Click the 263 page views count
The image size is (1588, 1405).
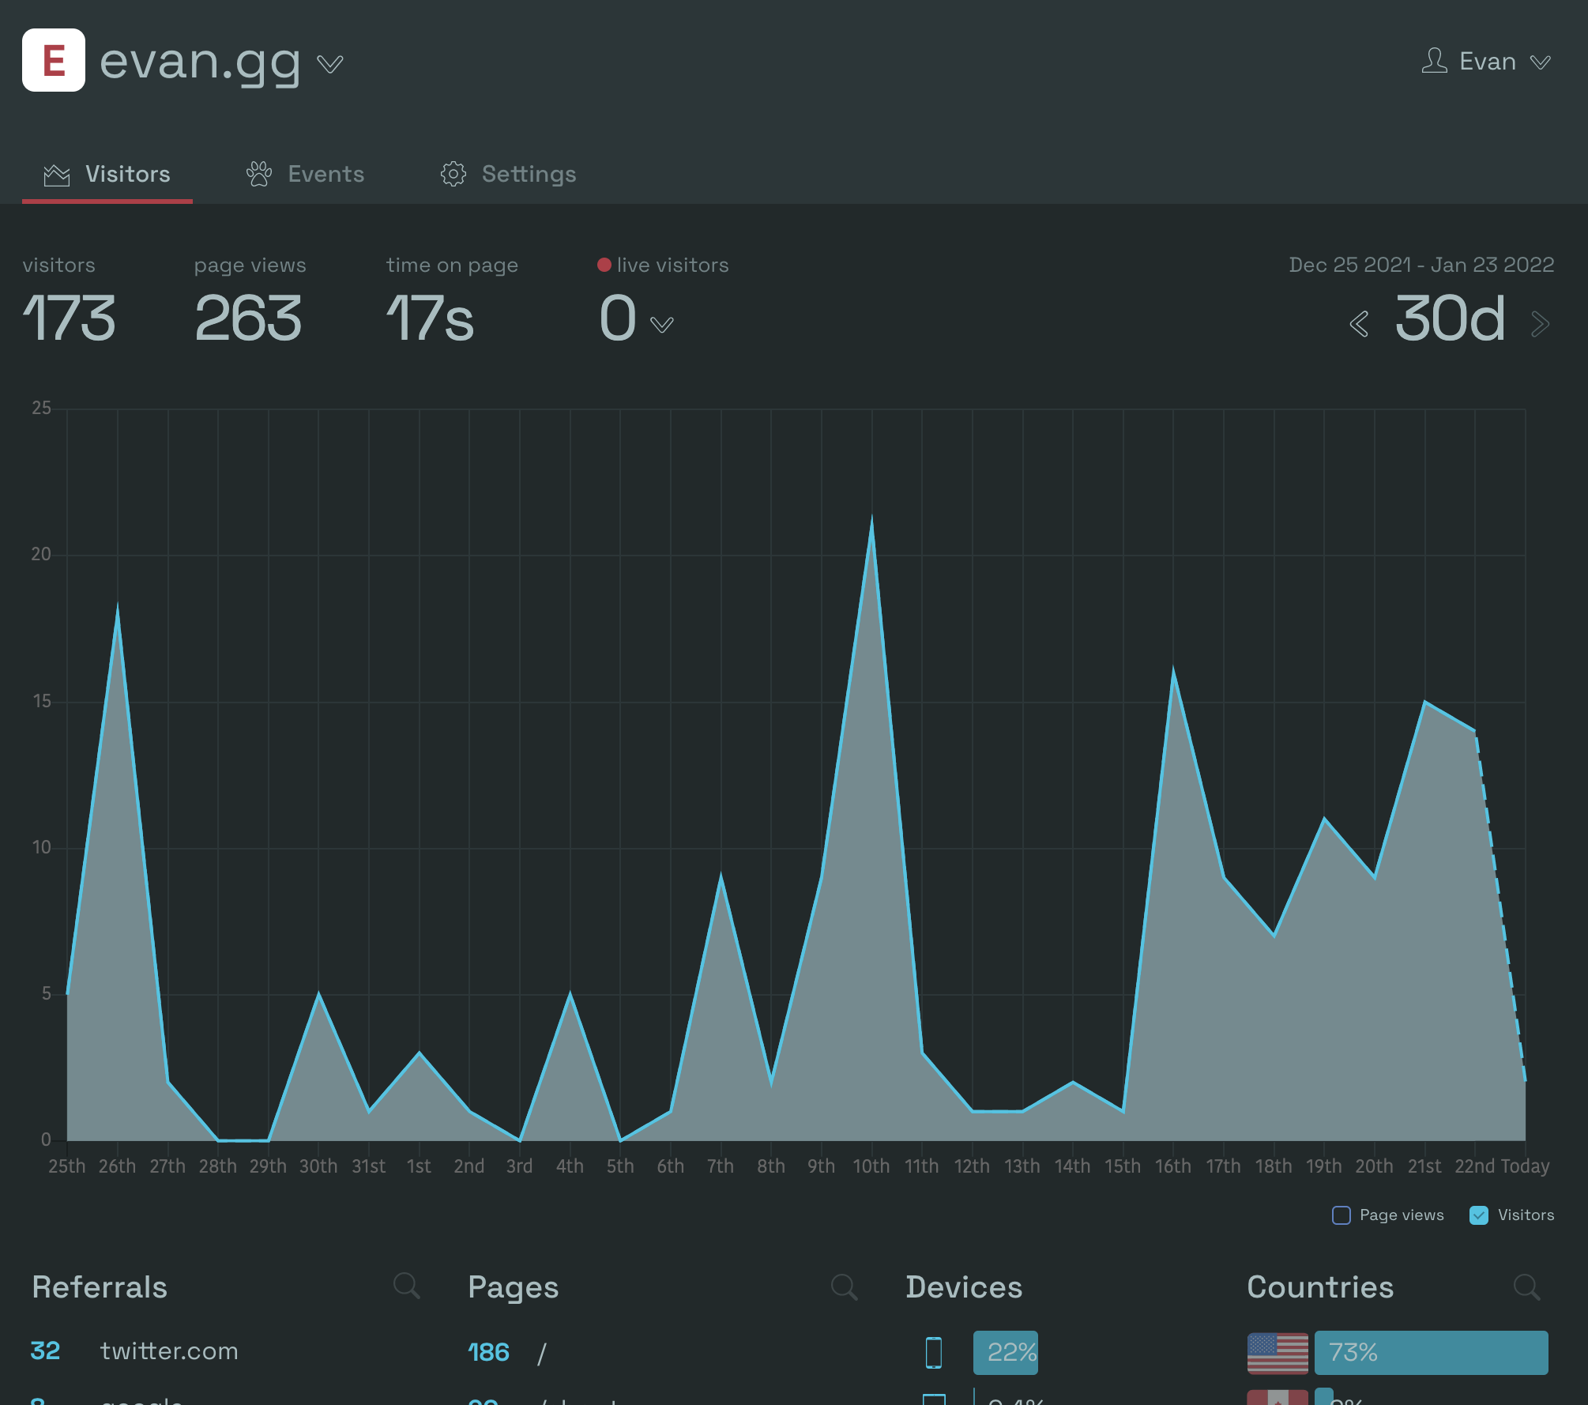(x=248, y=318)
